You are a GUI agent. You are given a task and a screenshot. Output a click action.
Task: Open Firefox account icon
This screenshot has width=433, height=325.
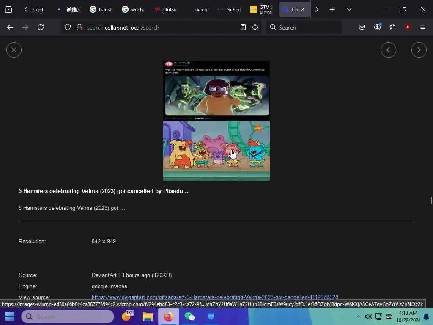pos(377,28)
